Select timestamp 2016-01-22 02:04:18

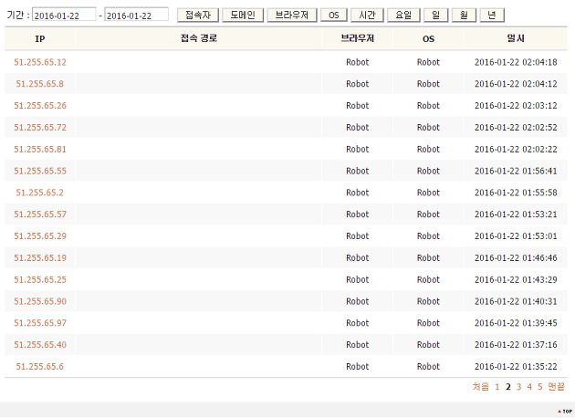pos(516,62)
